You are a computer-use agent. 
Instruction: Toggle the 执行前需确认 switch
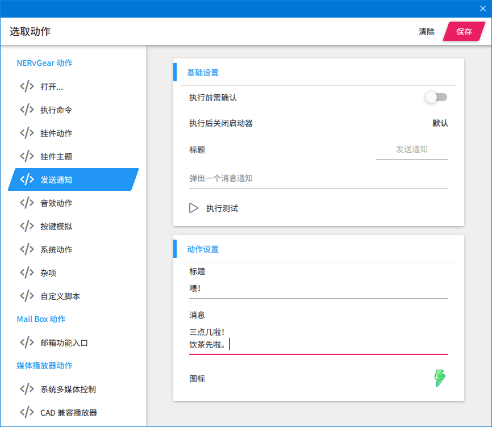click(x=436, y=97)
